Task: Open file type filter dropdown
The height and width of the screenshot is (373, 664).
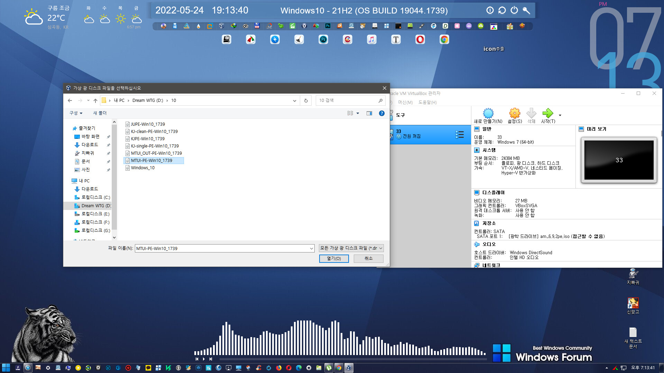Action: click(351, 248)
